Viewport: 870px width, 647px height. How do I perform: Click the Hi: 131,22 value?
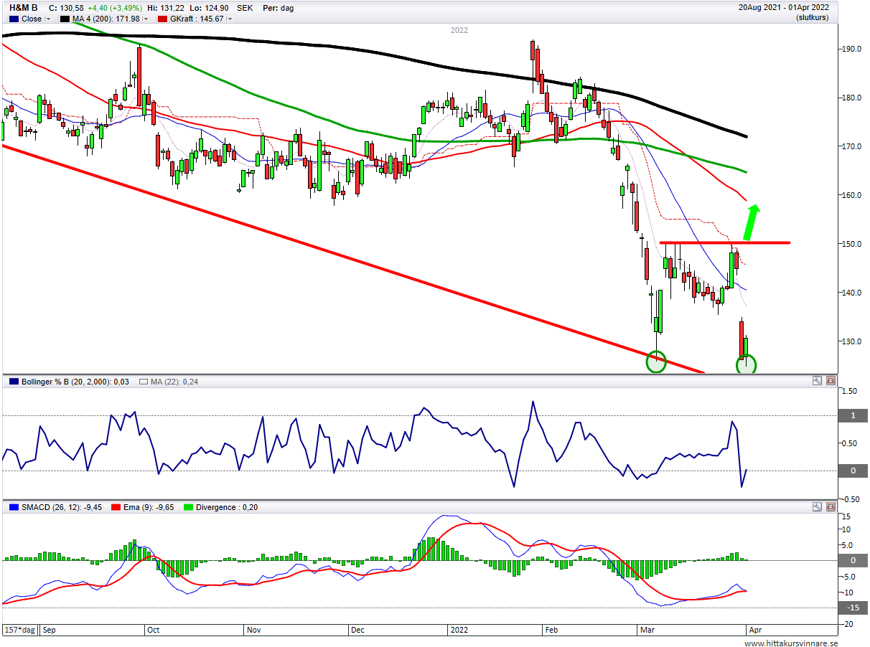[165, 8]
